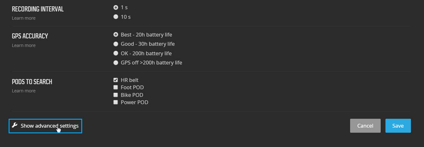Select the 10 s recording interval
The width and height of the screenshot is (424, 147).
116,17
